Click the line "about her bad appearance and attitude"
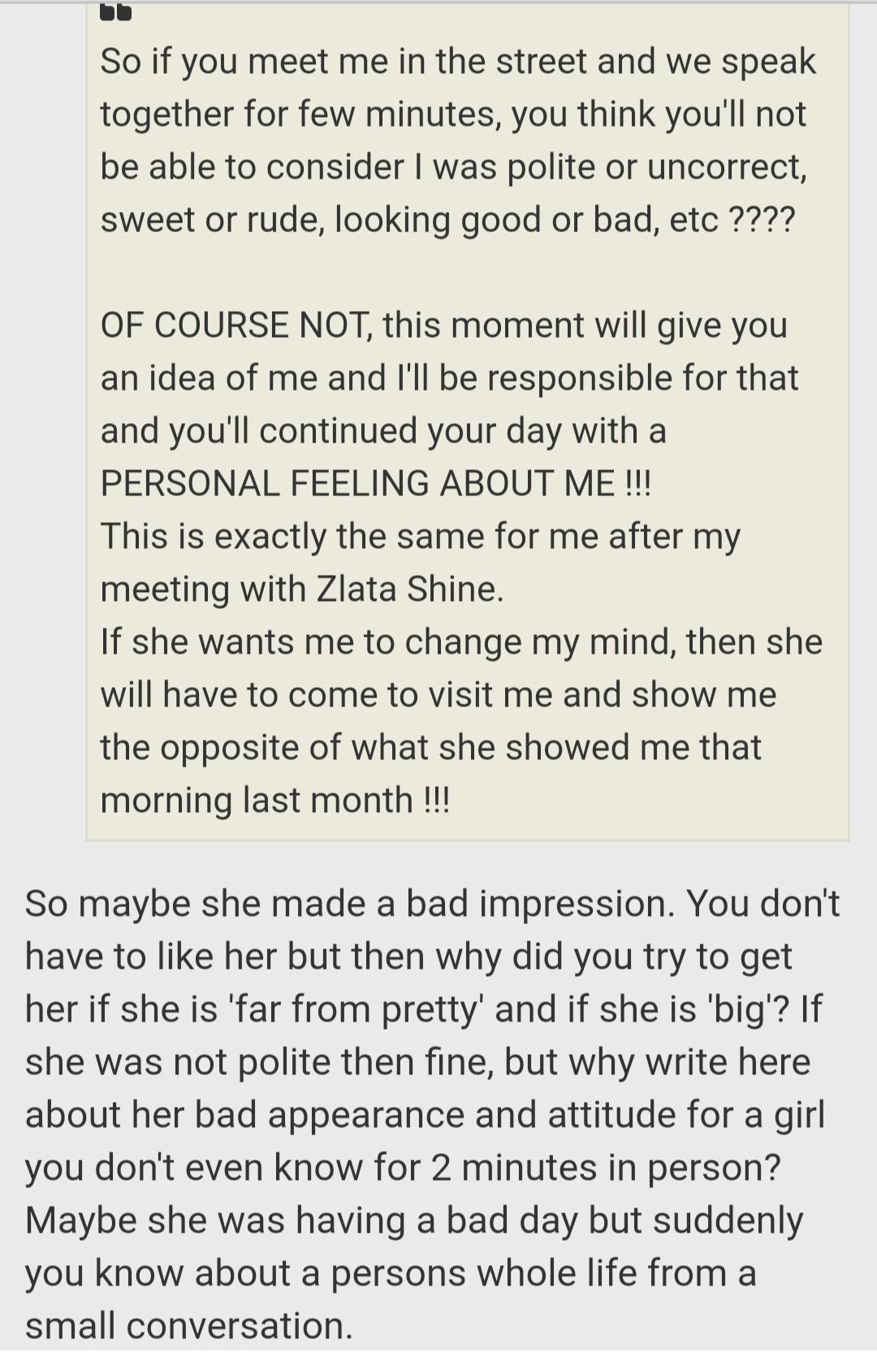Viewport: 877px width, 1361px height. pyautogui.click(x=425, y=1115)
